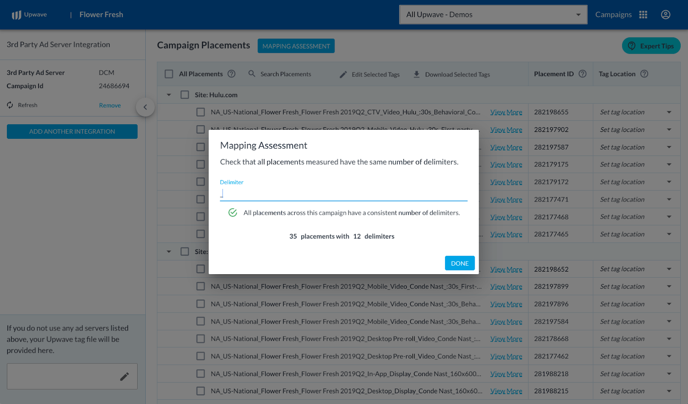This screenshot has width=688, height=404.
Task: Click Campaign Id value 24686694
Action: 114,86
